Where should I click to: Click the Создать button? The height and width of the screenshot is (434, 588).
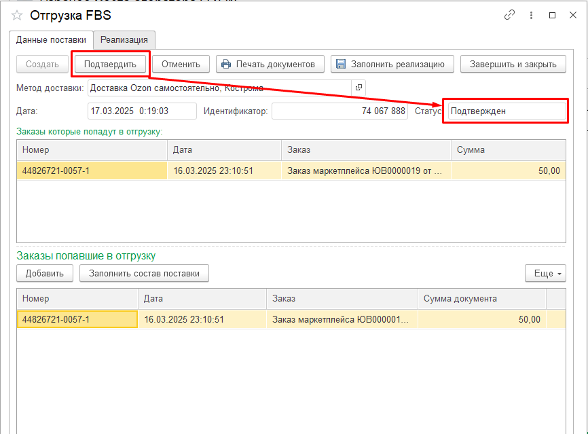click(42, 64)
